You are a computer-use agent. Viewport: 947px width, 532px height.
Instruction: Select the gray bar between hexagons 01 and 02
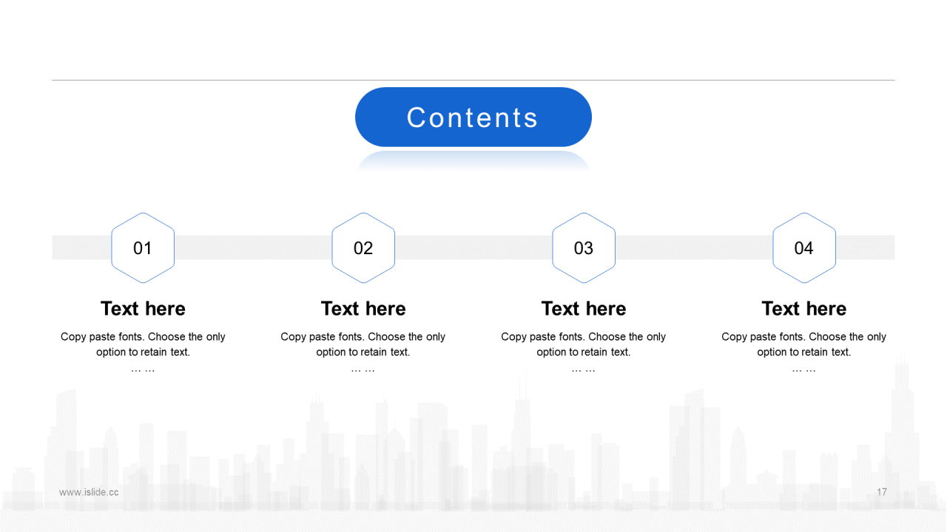click(x=252, y=248)
